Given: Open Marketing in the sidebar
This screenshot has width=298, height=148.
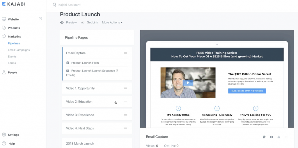Looking at the screenshot, I should click(15, 36).
